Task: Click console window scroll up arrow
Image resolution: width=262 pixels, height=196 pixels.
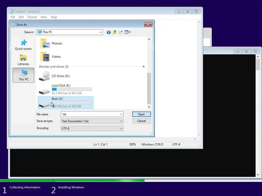Action: [258, 57]
